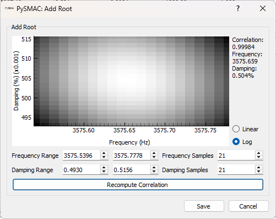Focus the Frequency Range maximum field 3575.7778
Image resolution: width=276 pixels, height=219 pixels.
pos(132,156)
